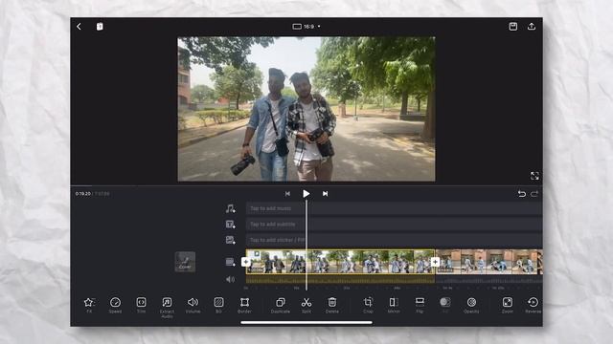The image size is (613, 344).
Task: Select the second clip with the brick building
Action: coord(489,262)
